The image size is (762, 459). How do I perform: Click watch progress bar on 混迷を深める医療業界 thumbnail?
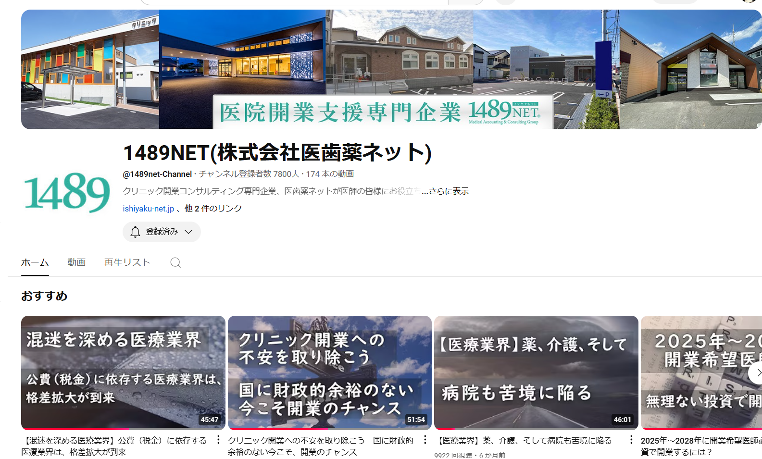(x=123, y=429)
